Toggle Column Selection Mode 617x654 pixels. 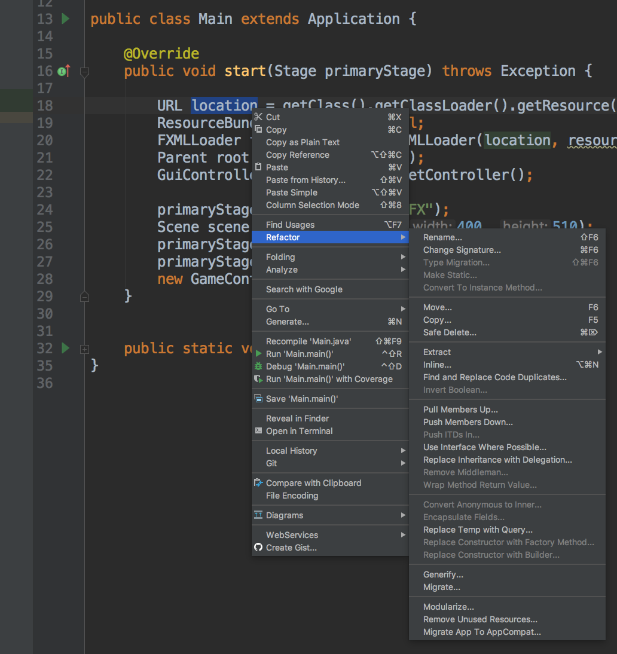(330, 204)
